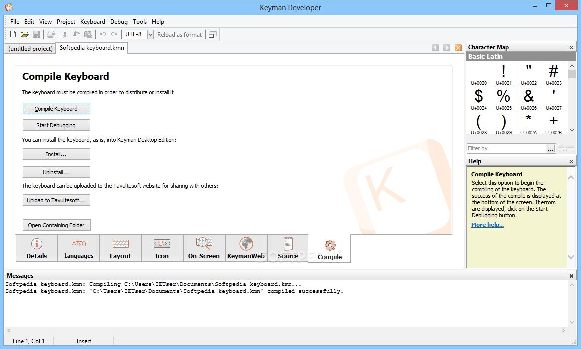The height and width of the screenshot is (349, 581).
Task: Click the Undo arrow icon
Action: [x=103, y=34]
